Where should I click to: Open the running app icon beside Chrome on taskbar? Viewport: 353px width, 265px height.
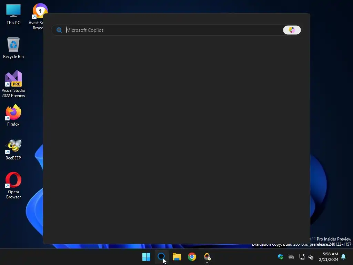tap(207, 257)
